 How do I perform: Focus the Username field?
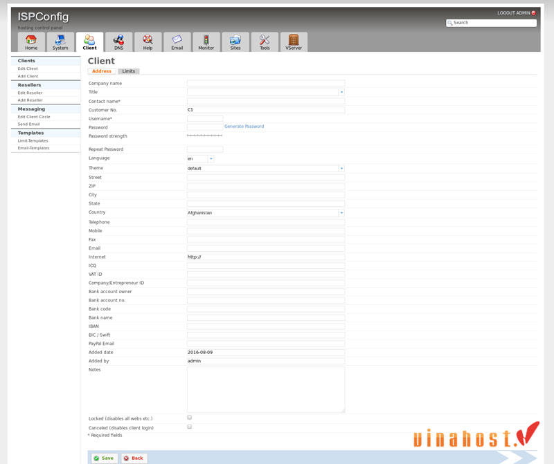point(205,118)
